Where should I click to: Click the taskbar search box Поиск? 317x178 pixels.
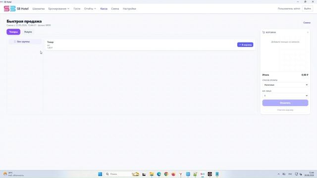[122, 174]
